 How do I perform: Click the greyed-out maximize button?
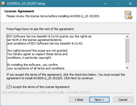tap(118, 4)
